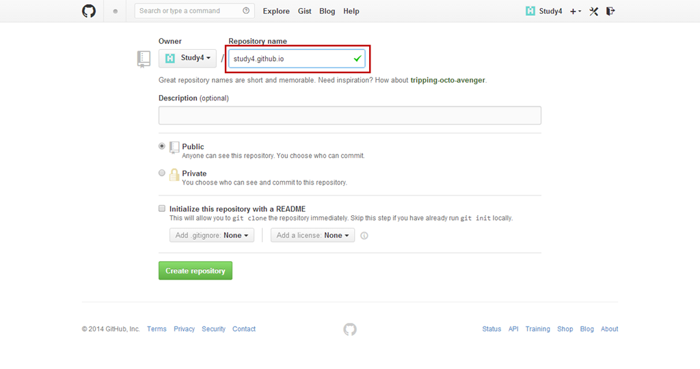
Task: Click the Private lock icon
Action: click(174, 174)
